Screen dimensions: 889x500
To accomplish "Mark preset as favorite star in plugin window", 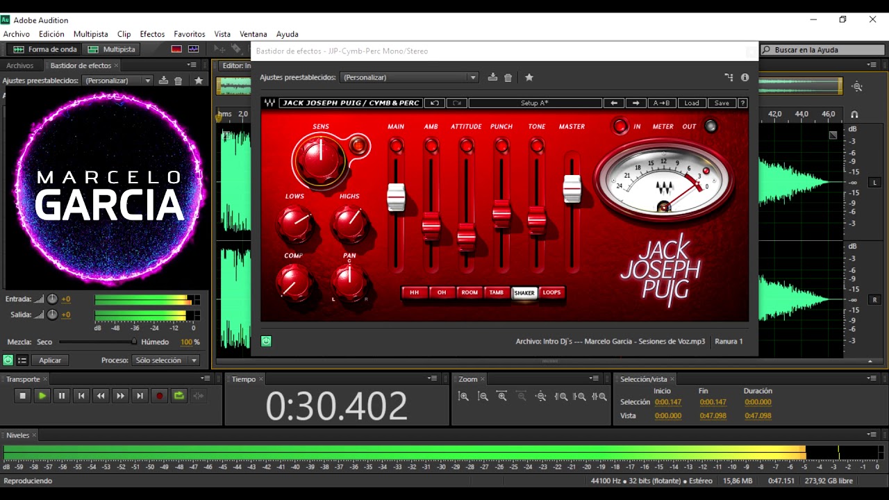I will [529, 77].
